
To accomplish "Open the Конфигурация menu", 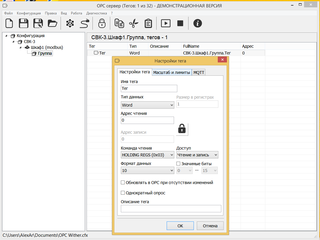I will point(29,13).
